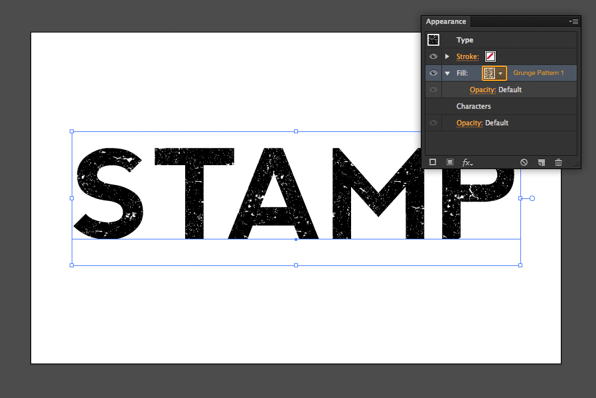The image size is (596, 398).
Task: Toggle visibility of the Fill attribute
Action: [433, 73]
